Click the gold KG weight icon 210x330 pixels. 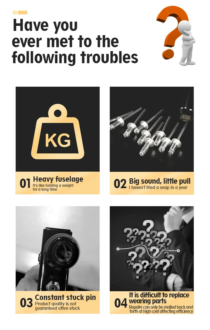pos(57,131)
